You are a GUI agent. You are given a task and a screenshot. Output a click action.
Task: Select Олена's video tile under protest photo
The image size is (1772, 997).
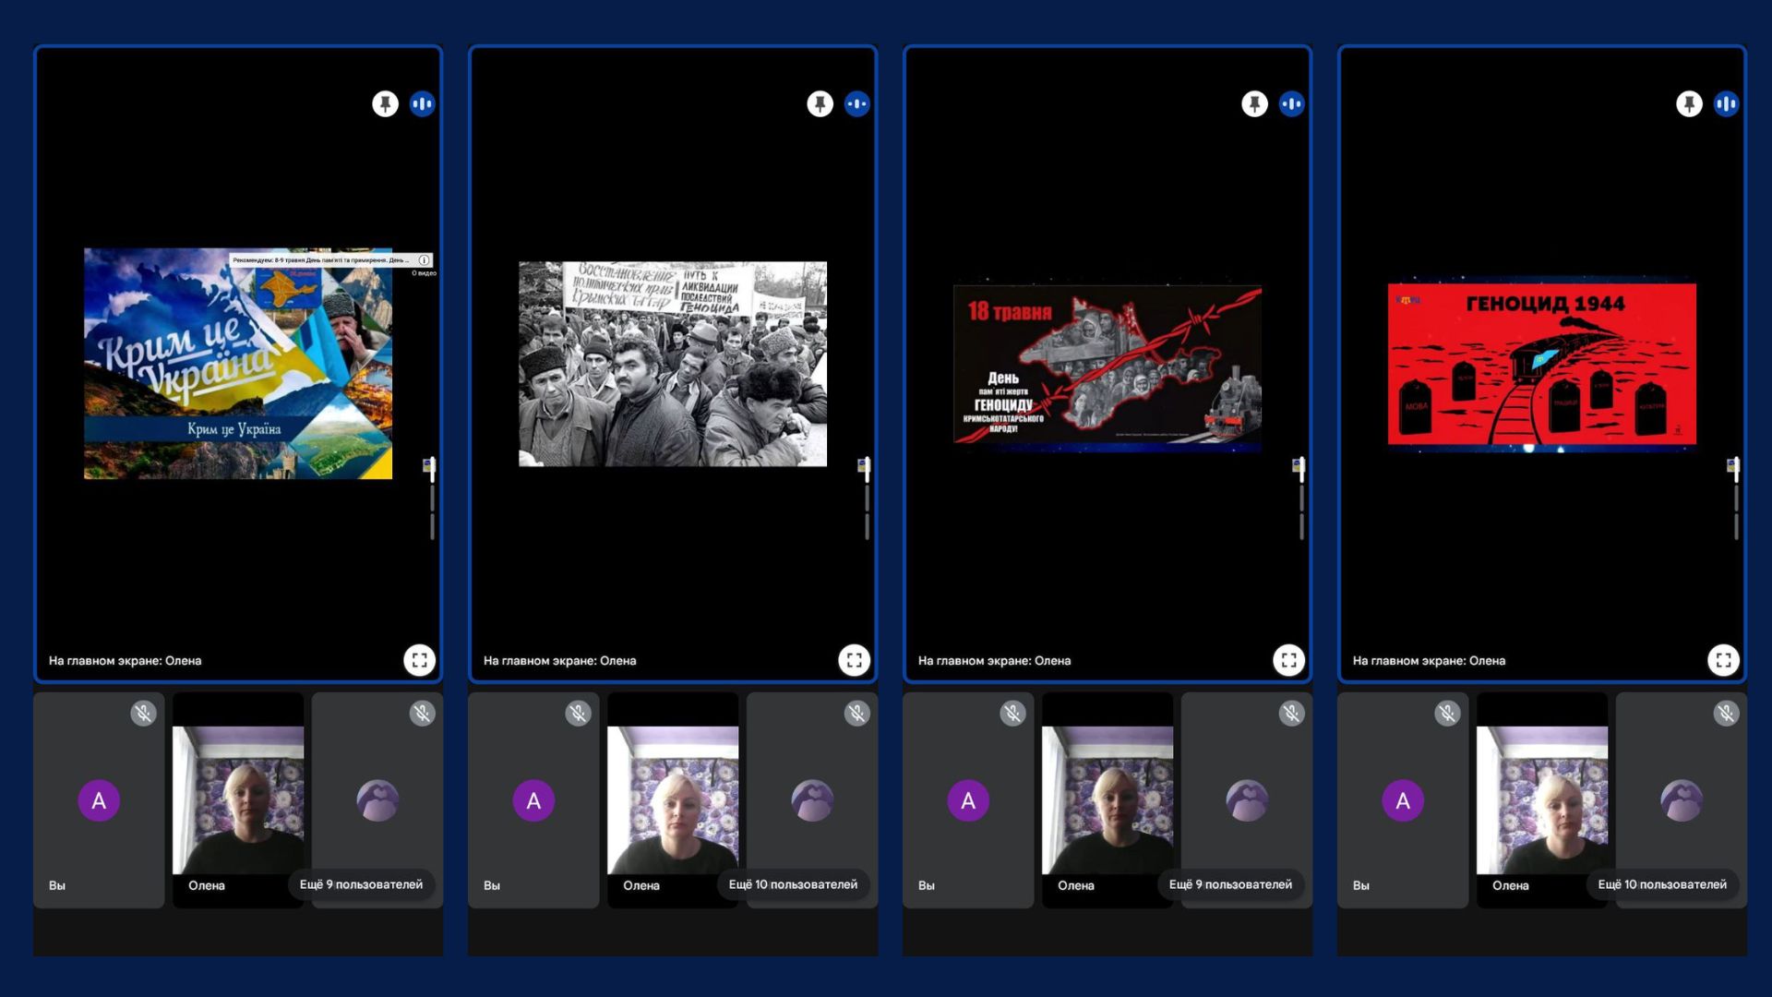(673, 800)
